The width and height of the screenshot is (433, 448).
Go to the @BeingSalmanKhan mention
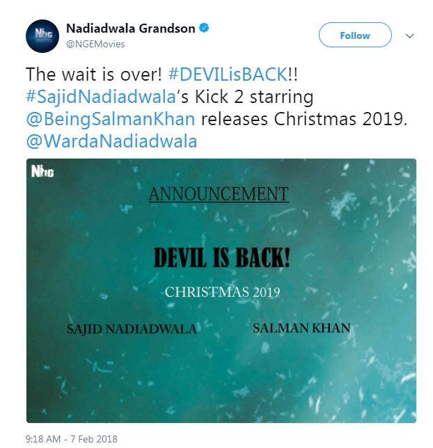(111, 119)
